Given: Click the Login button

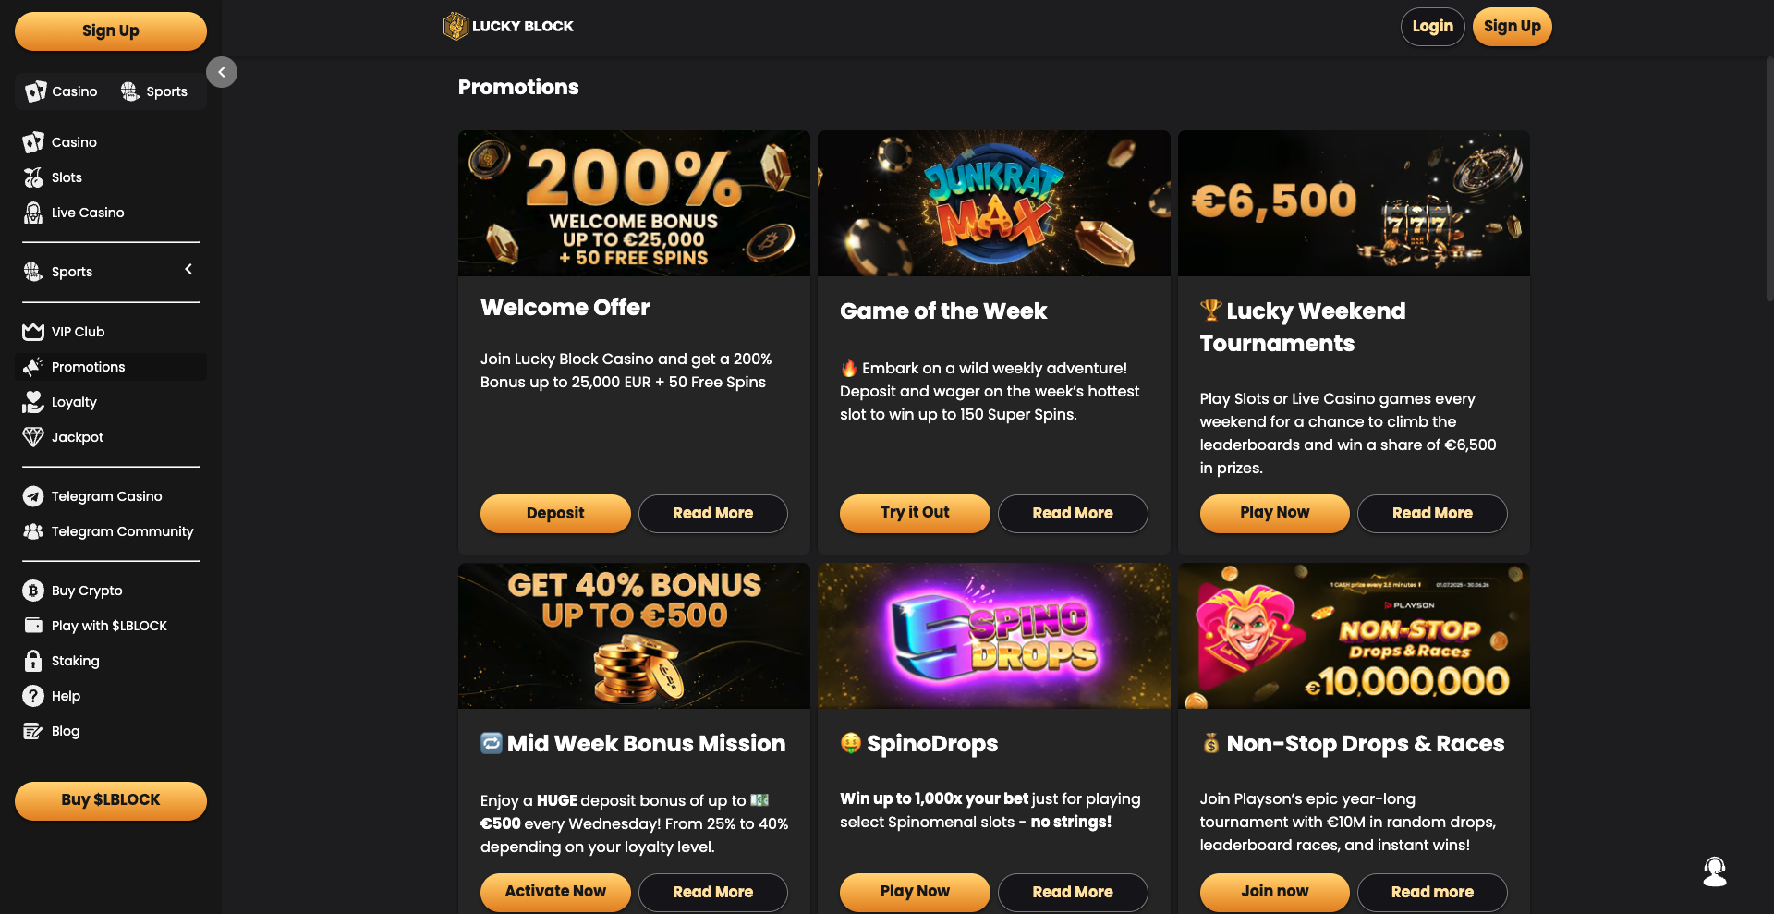Looking at the screenshot, I should point(1432,27).
